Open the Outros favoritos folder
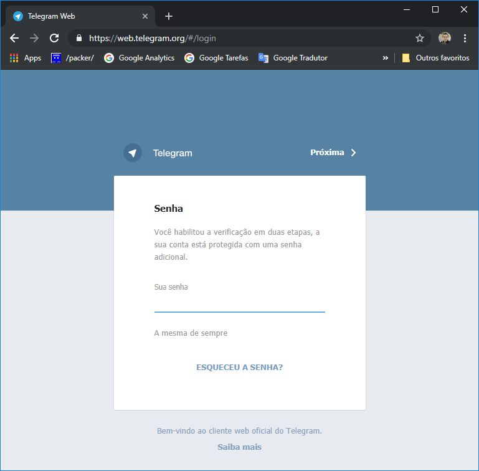 tap(435, 58)
